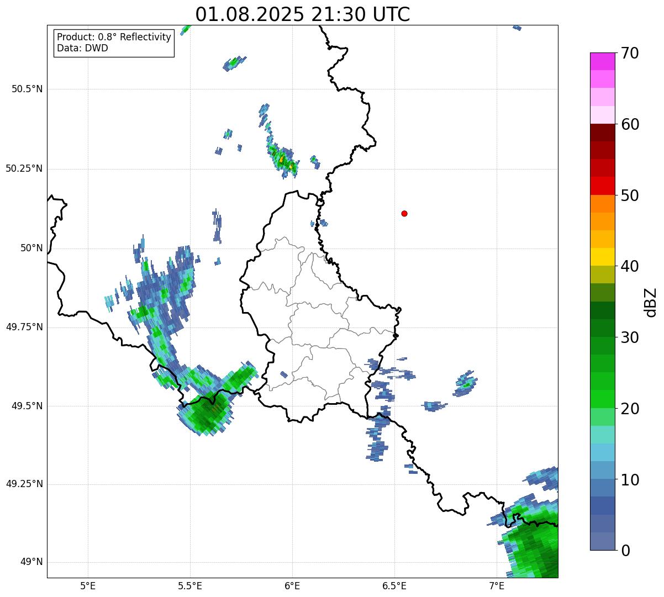Click the yellow colorbar segment at 40

point(602,257)
